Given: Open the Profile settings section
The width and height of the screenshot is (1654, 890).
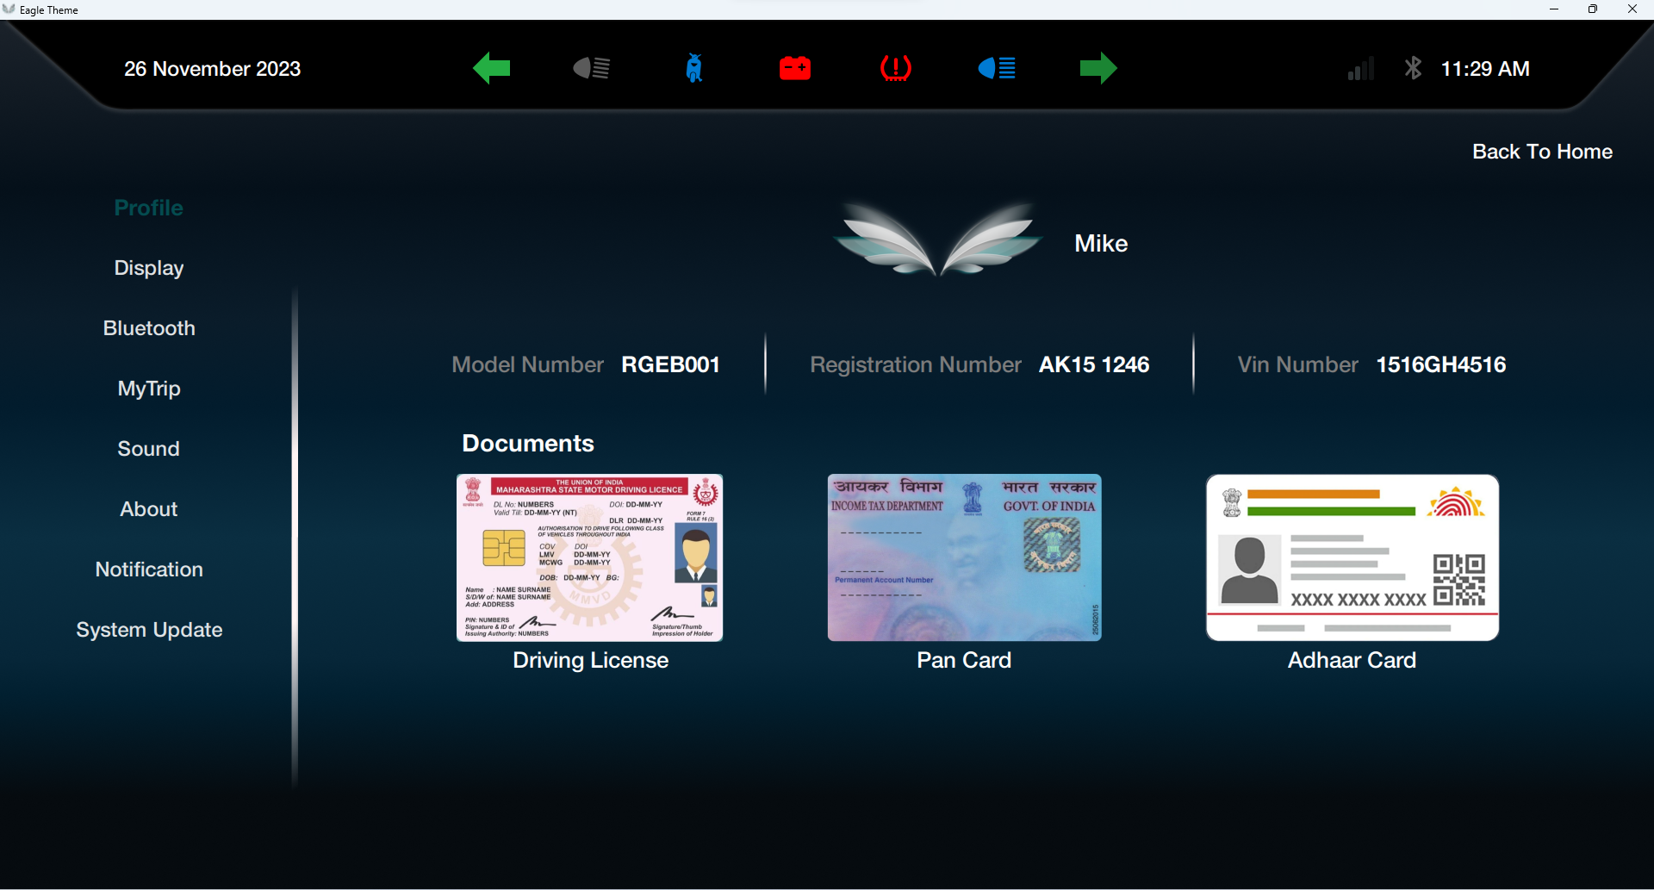Looking at the screenshot, I should (x=149, y=208).
